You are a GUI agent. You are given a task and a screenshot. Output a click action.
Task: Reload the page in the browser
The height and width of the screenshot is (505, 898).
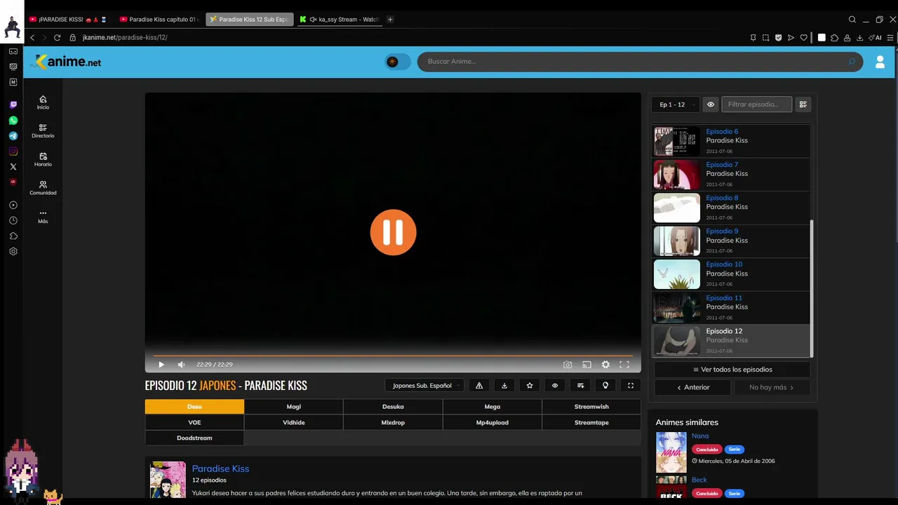57,37
